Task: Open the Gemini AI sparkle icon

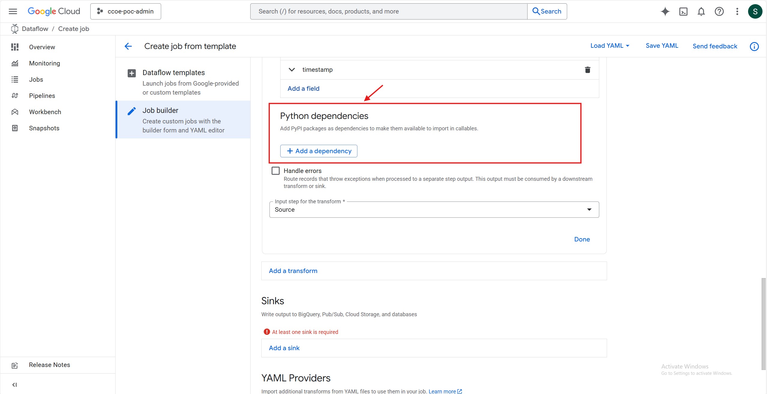Action: (665, 11)
